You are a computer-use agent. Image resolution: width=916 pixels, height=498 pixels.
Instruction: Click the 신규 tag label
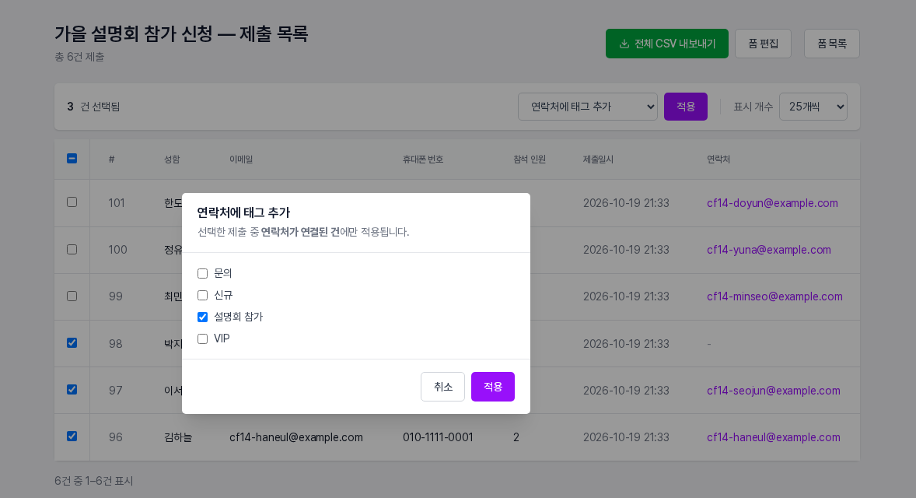(223, 295)
